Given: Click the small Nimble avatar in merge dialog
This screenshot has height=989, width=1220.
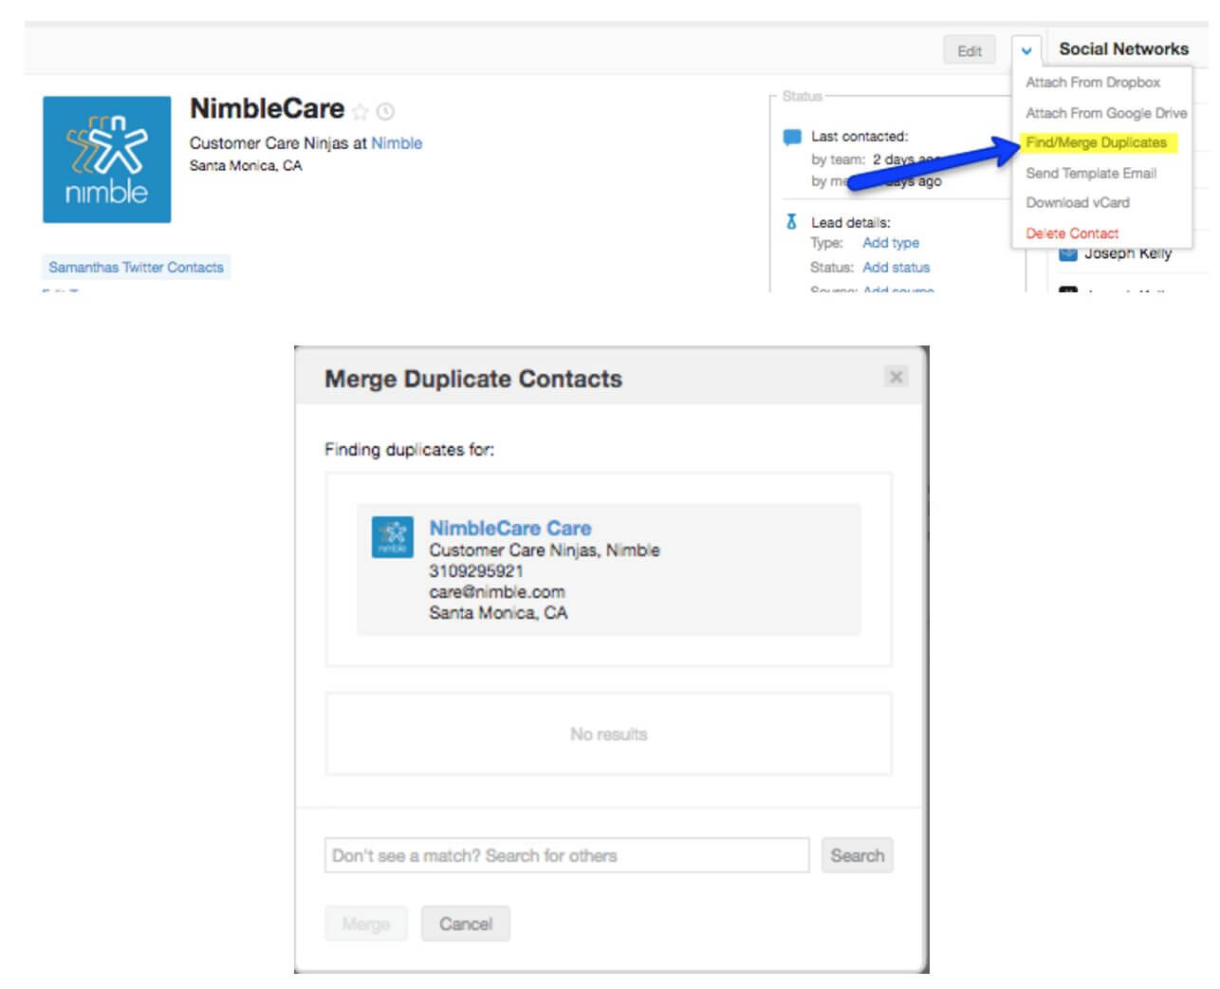Looking at the screenshot, I should point(392,537).
